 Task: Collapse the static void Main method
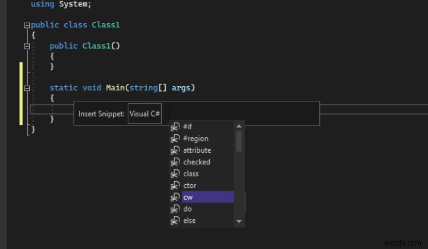point(26,88)
